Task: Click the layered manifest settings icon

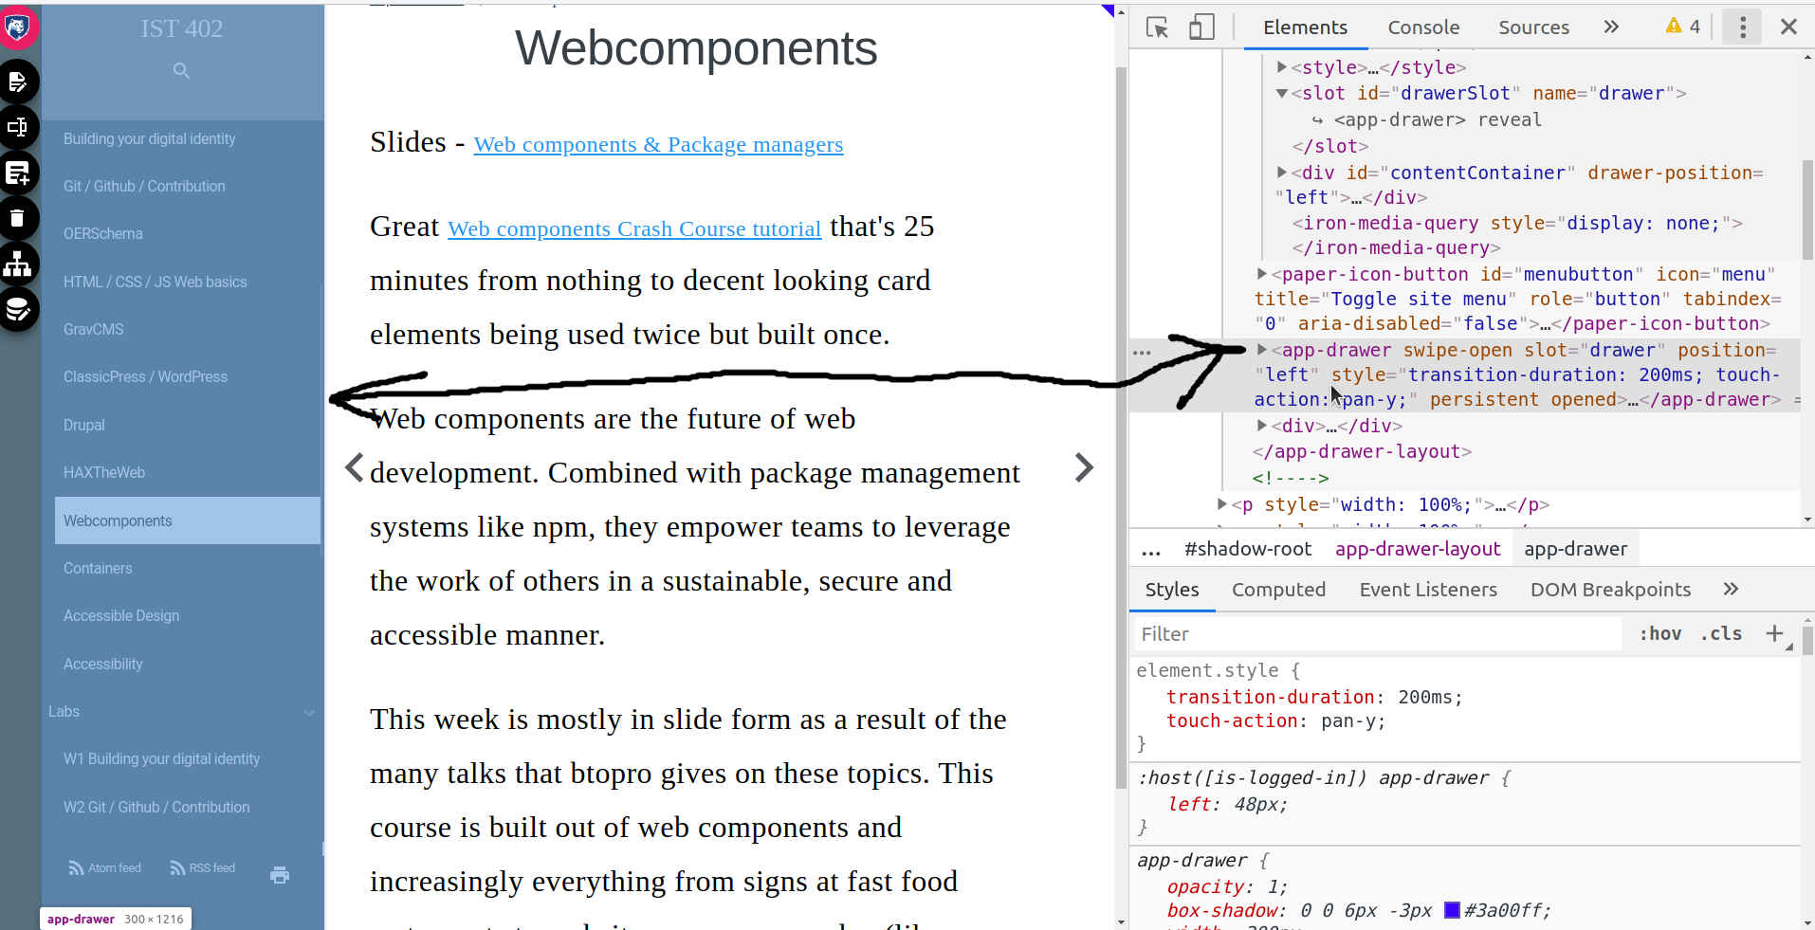Action: pyautogui.click(x=17, y=310)
